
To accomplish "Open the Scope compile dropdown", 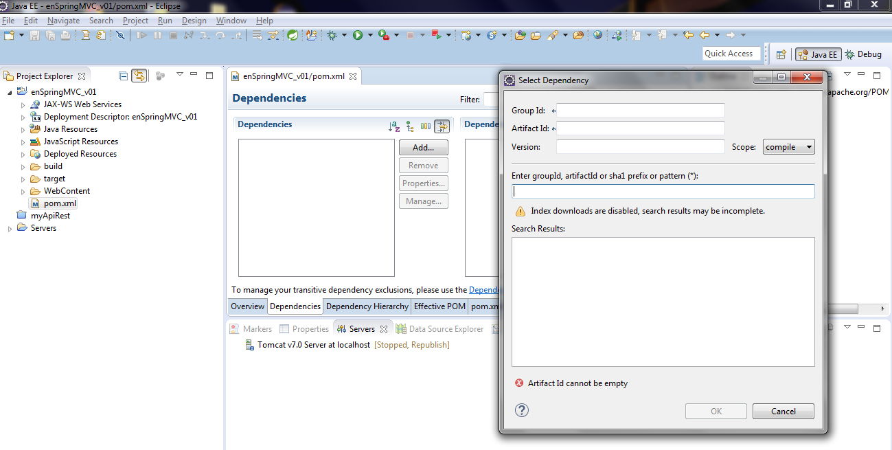I will pos(788,147).
